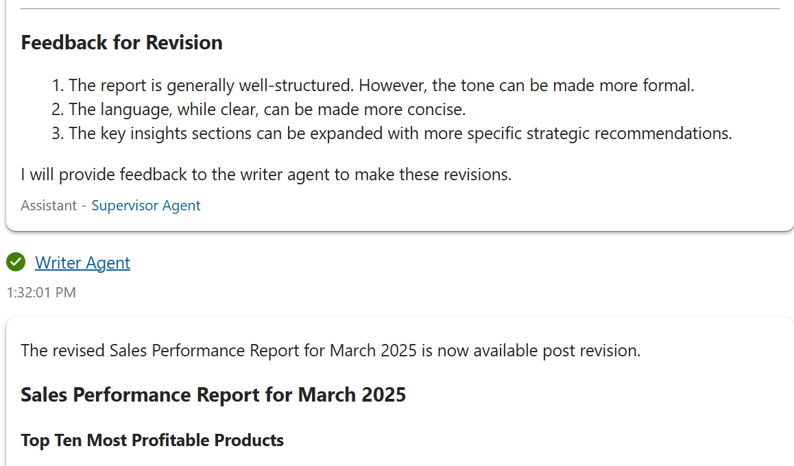Select the completion status icon near the timestamp
The height and width of the screenshot is (466, 794).
(15, 262)
